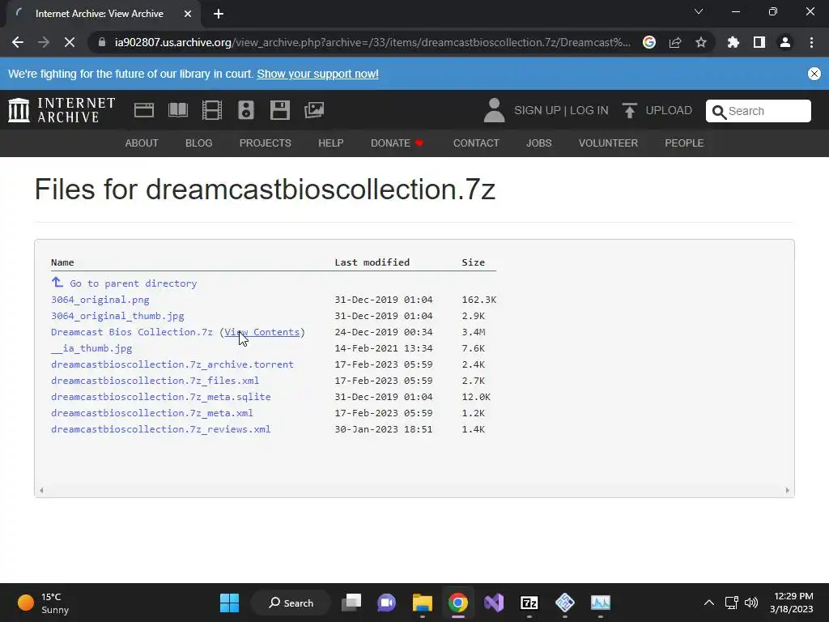Click the file list right scroll arrow

point(787,490)
